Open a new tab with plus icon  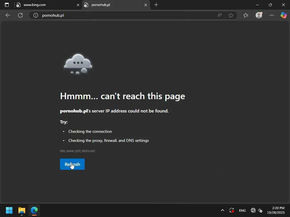click(156, 5)
